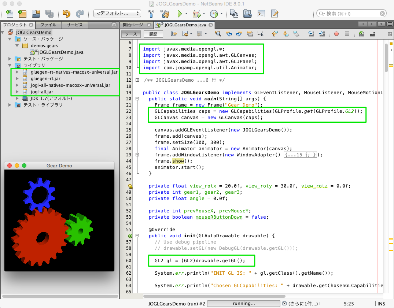Switch to the サービス tab

click(x=75, y=25)
